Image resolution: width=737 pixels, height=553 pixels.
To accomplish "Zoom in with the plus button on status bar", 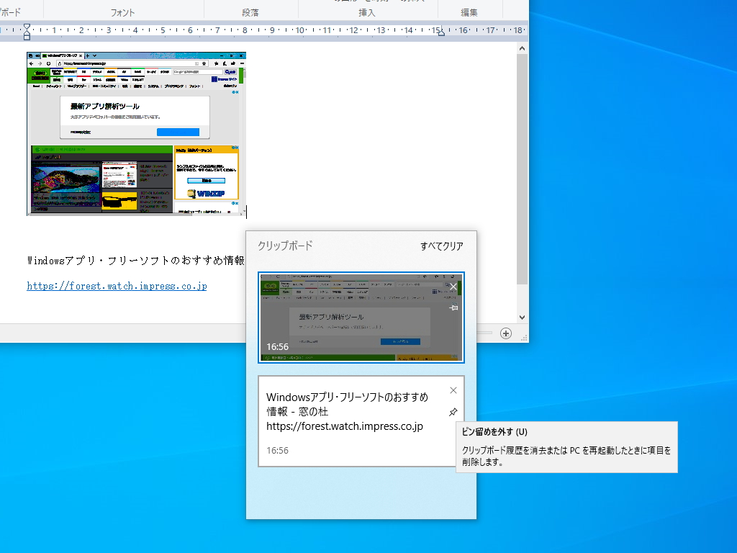I will (507, 333).
